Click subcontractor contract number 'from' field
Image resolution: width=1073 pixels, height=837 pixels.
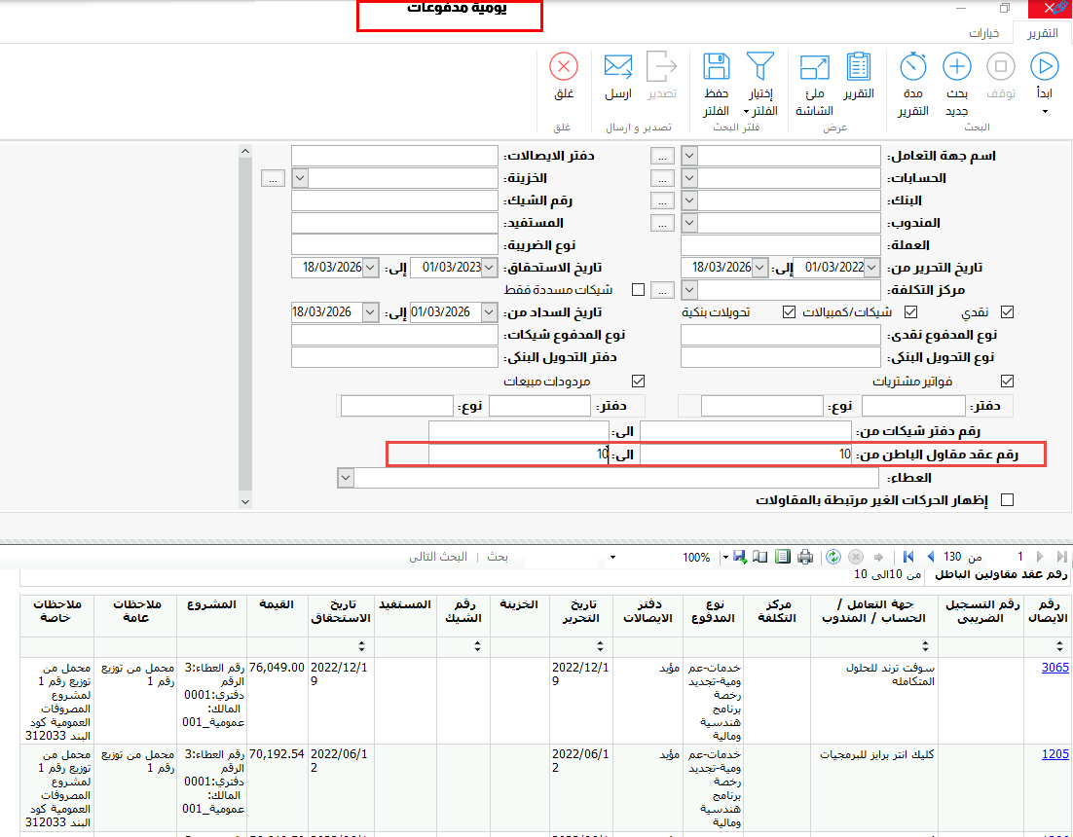pos(746,455)
